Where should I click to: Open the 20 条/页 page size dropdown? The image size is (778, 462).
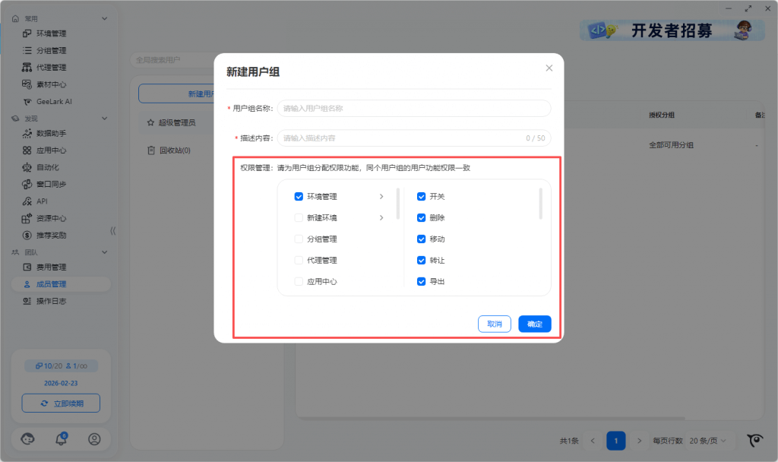pyautogui.click(x=712, y=441)
